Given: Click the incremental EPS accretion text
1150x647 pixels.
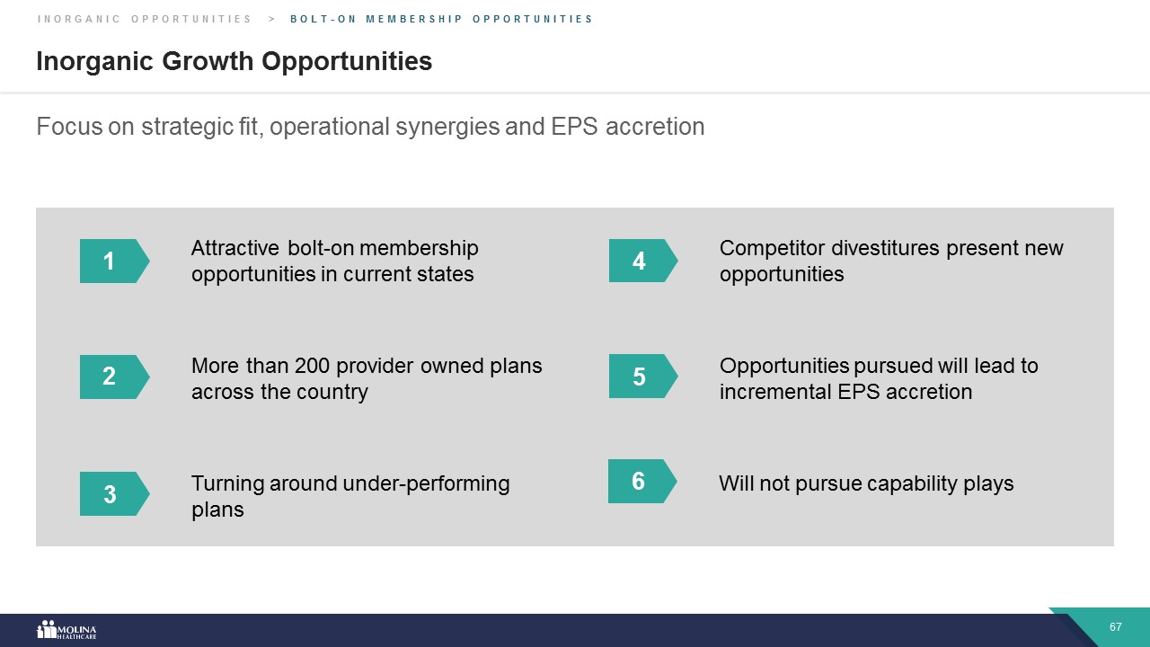Looking at the screenshot, I should click(879, 379).
